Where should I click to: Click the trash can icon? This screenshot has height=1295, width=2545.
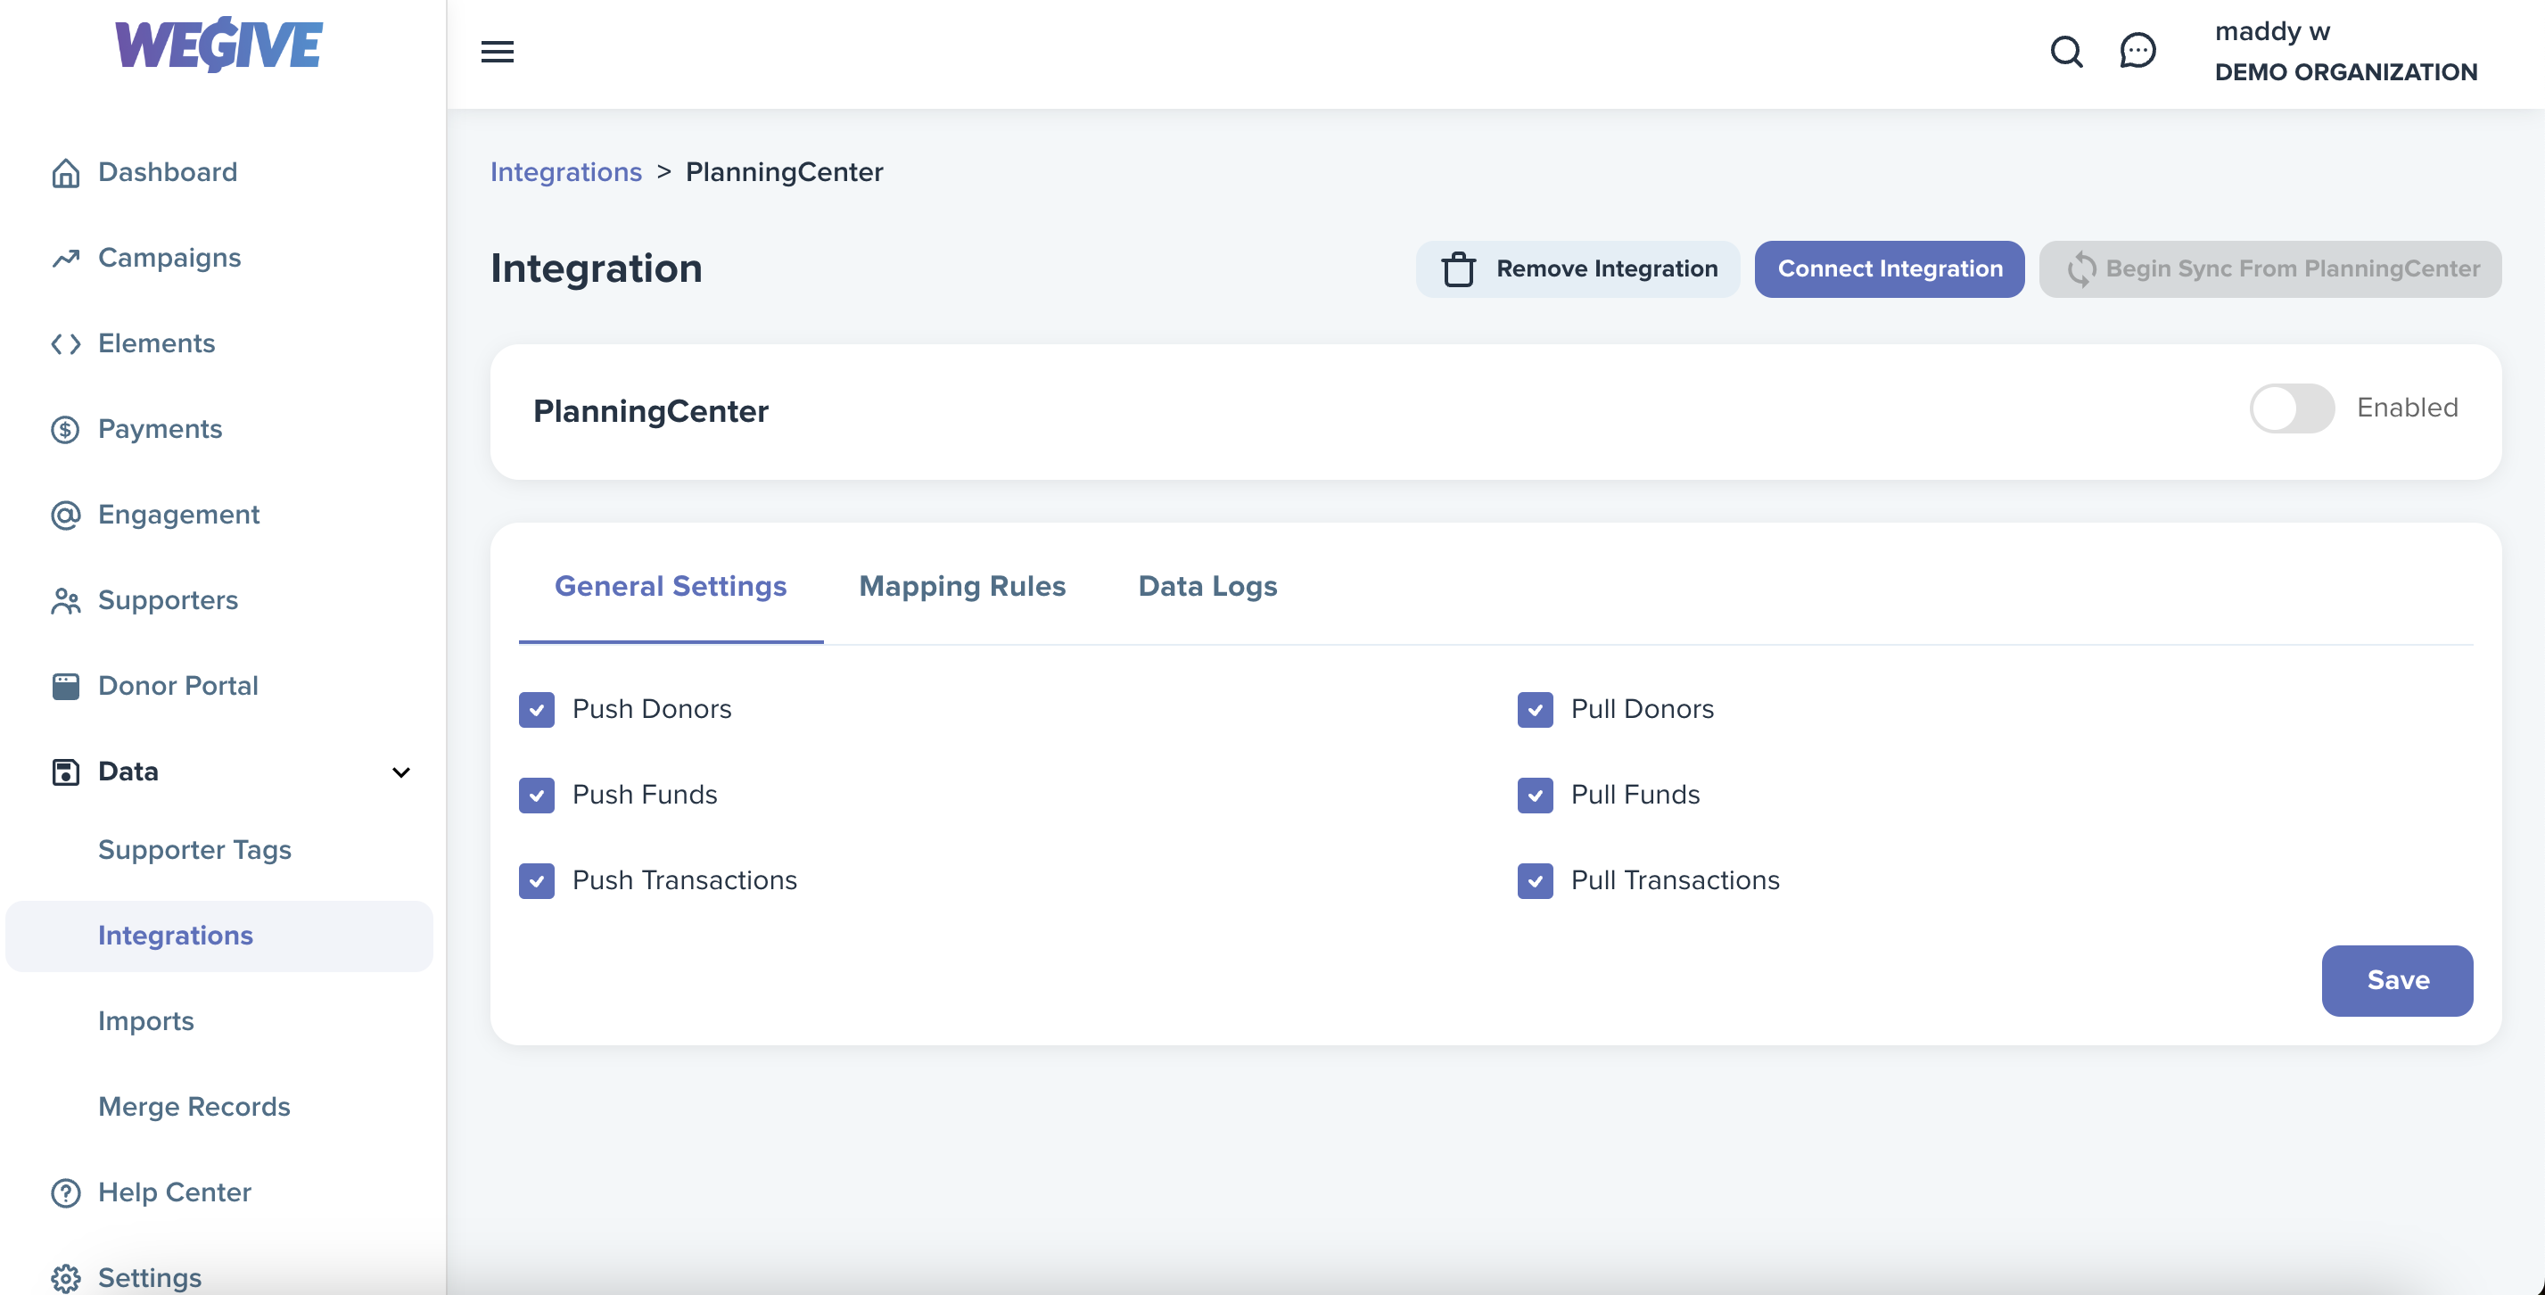coord(1458,268)
